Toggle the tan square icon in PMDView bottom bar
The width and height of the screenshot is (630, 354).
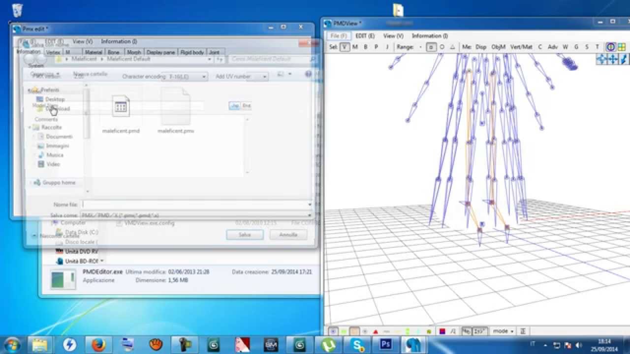pos(355,331)
